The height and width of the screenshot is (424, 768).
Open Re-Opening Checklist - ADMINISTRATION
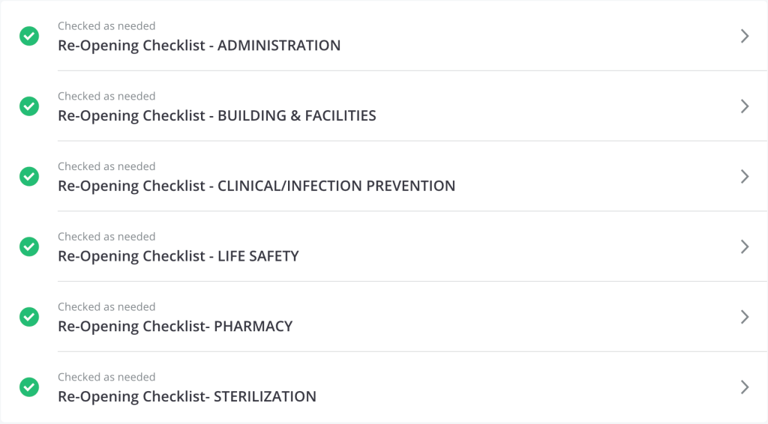click(x=199, y=46)
